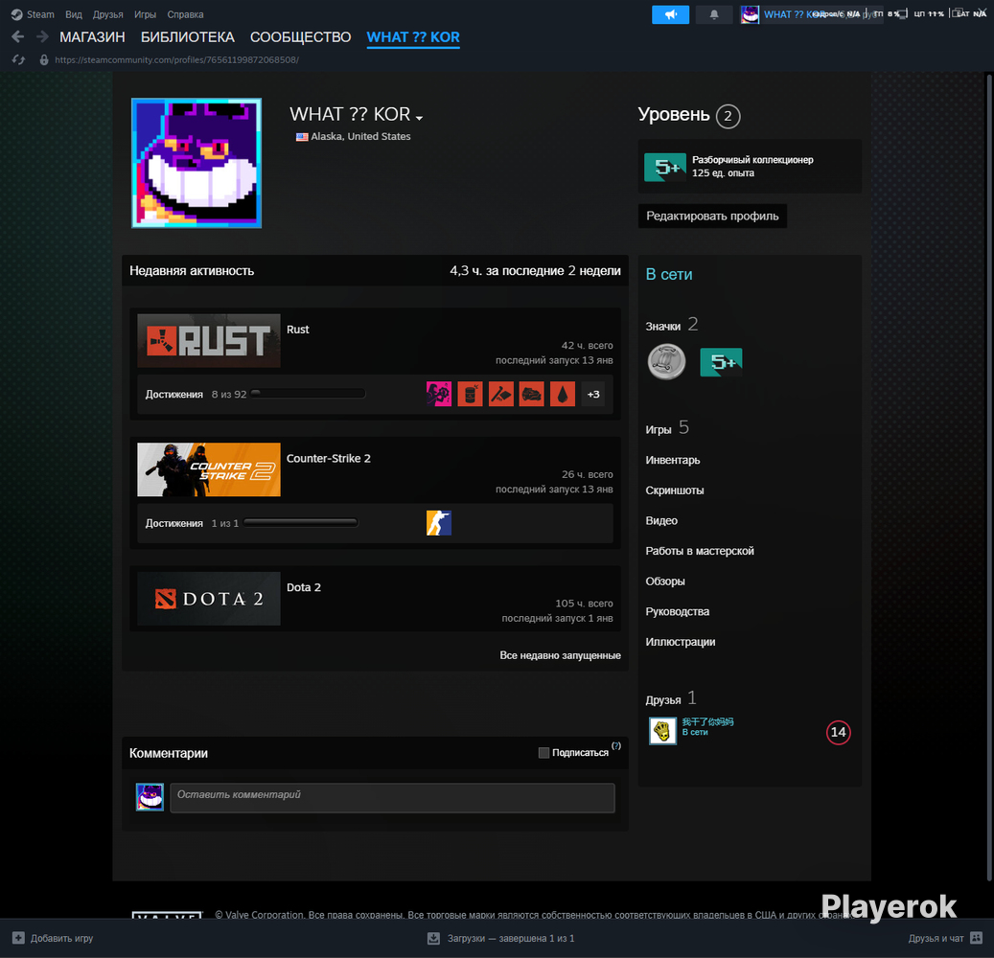Reload the page using refresh icon
The image size is (994, 958).
click(18, 59)
